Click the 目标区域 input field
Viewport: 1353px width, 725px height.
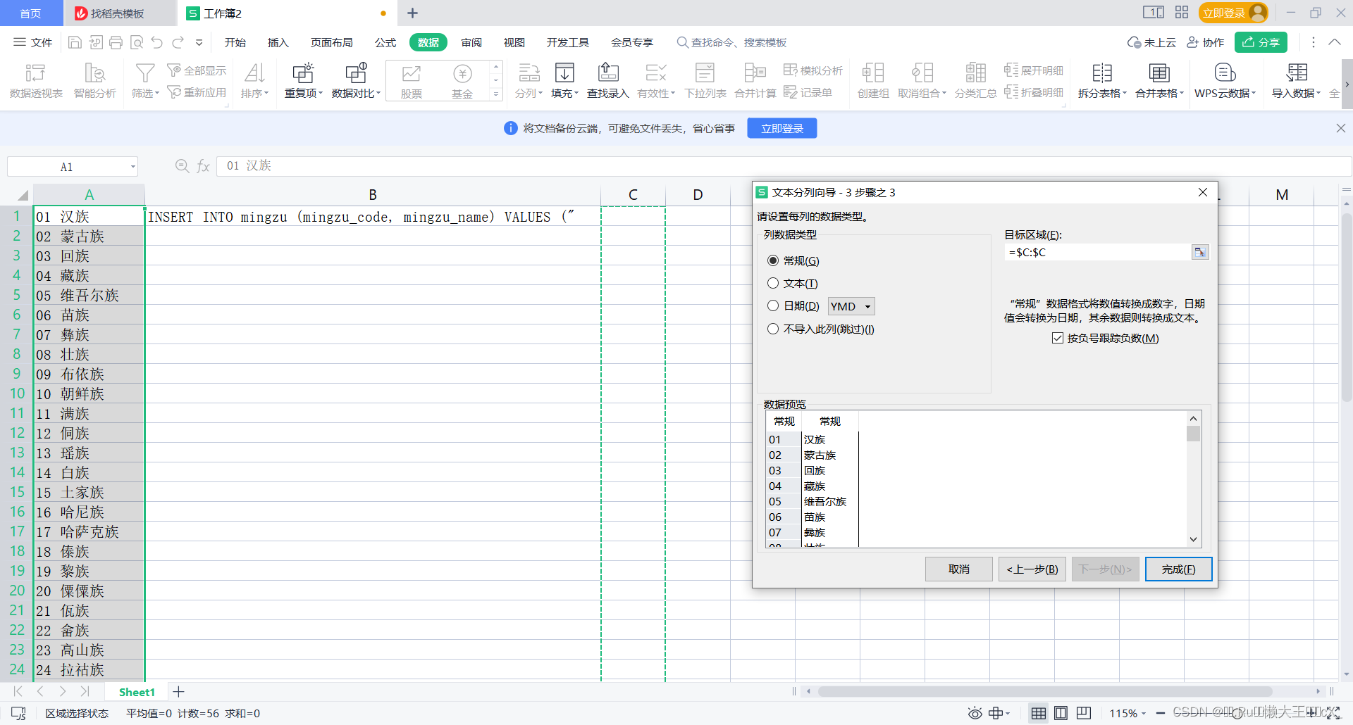[1098, 252]
